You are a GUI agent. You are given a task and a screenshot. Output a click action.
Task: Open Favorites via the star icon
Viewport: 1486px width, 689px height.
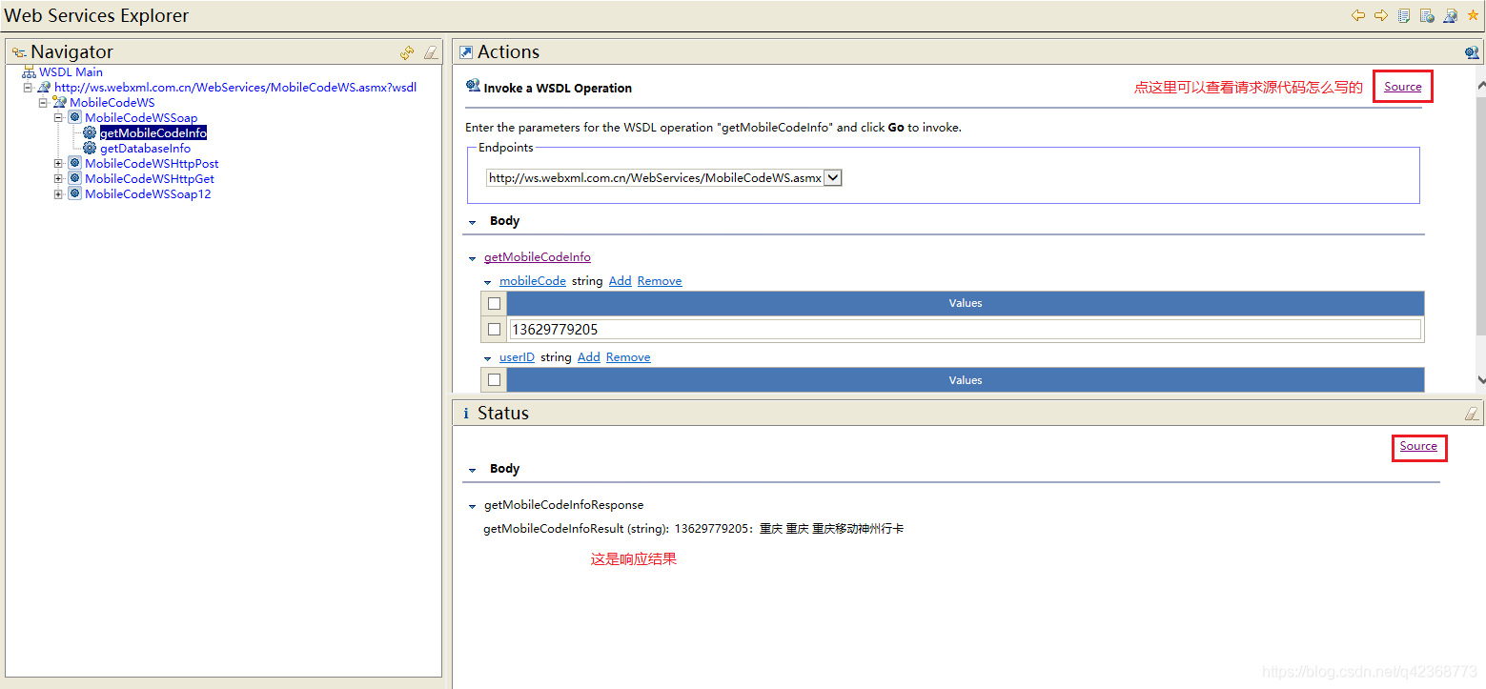(1474, 15)
